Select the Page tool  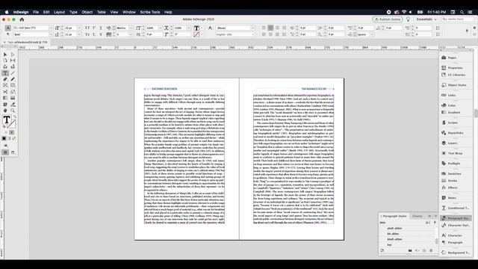[x=5, y=61]
